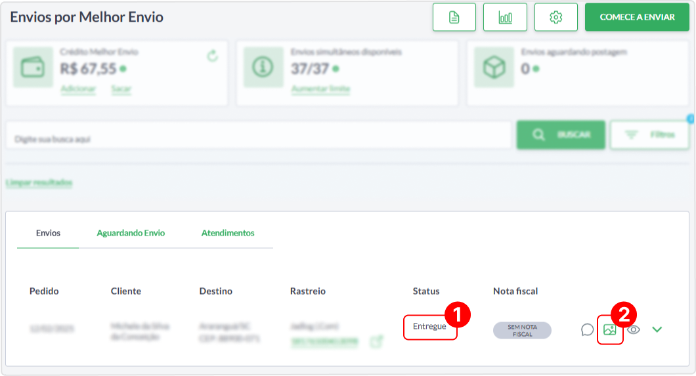The height and width of the screenshot is (376, 696).
Task: Open the document report icon button
Action: click(454, 17)
